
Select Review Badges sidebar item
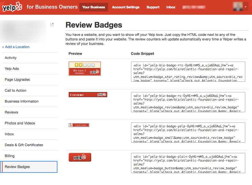click(x=29, y=167)
